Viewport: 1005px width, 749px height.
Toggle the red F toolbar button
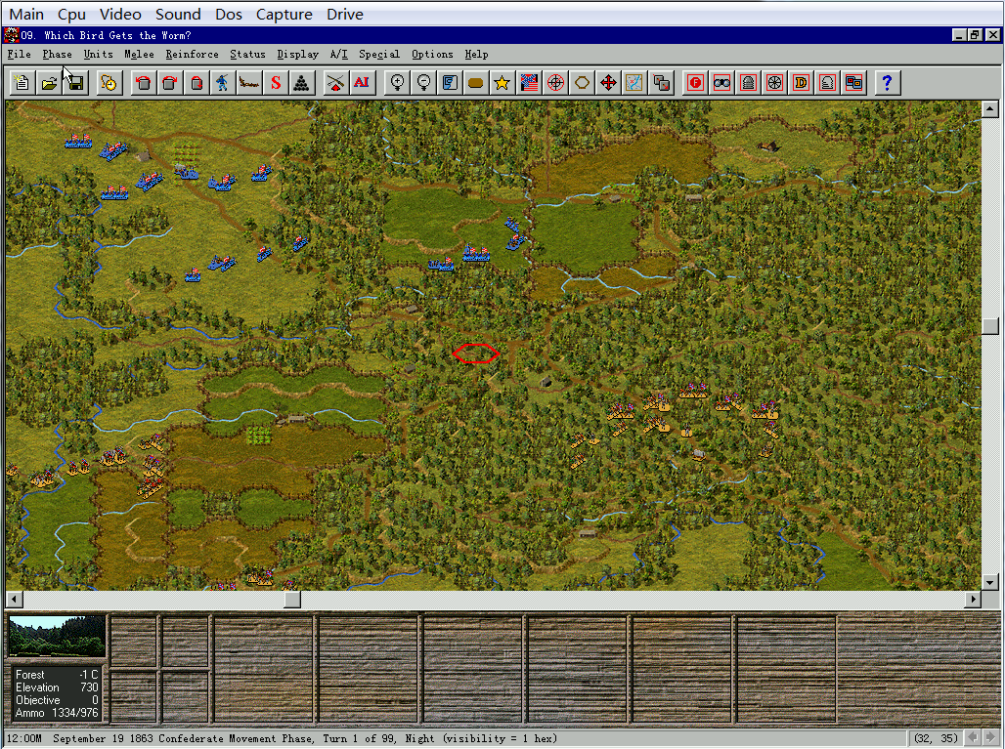696,83
